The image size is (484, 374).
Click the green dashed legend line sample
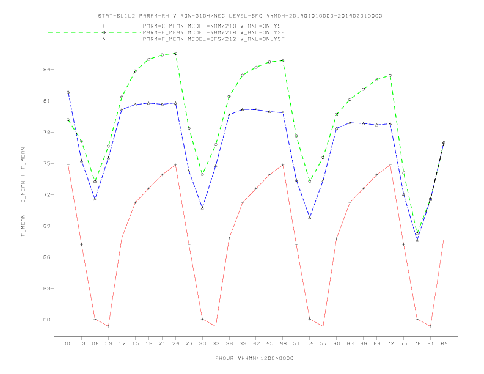point(95,32)
